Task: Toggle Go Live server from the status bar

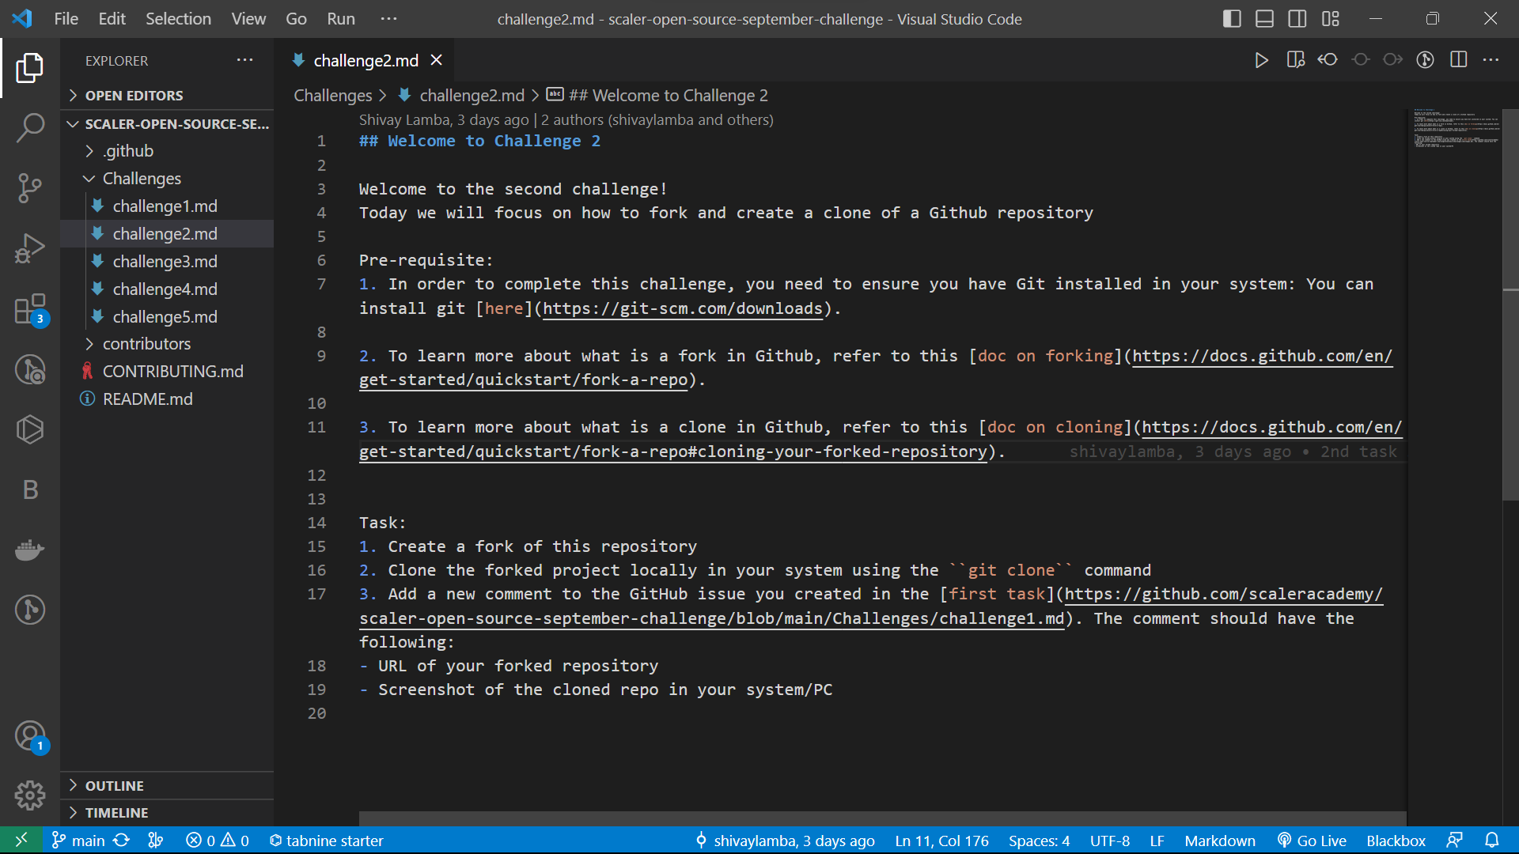Action: click(1312, 841)
